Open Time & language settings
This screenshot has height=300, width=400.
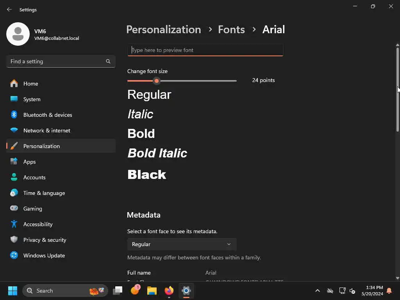[x=61, y=193]
